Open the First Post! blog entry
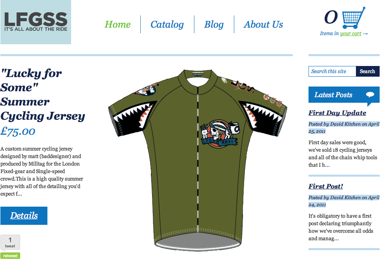This screenshot has width=382, height=260. coord(326,187)
